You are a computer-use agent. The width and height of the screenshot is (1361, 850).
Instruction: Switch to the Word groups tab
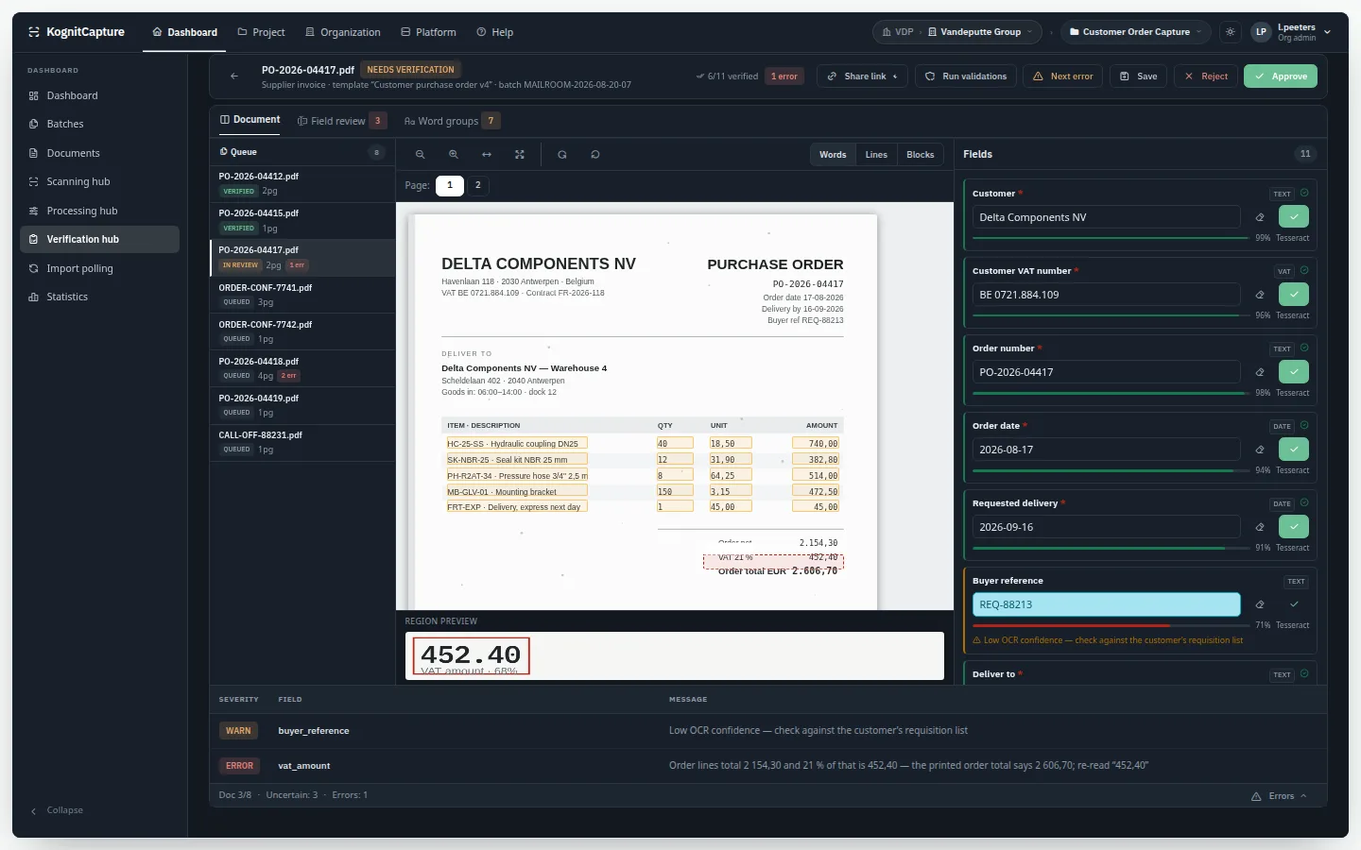[452, 121]
